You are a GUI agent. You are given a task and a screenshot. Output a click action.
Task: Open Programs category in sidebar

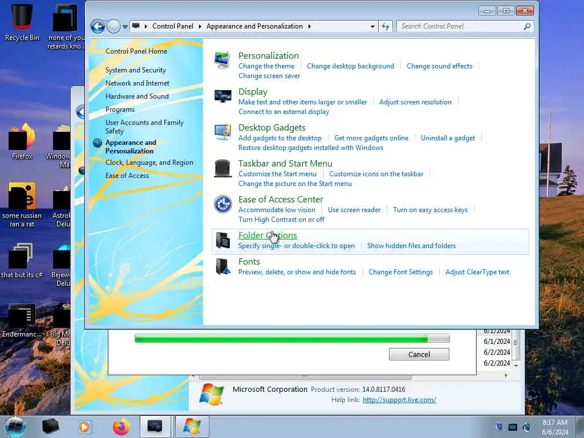click(120, 109)
